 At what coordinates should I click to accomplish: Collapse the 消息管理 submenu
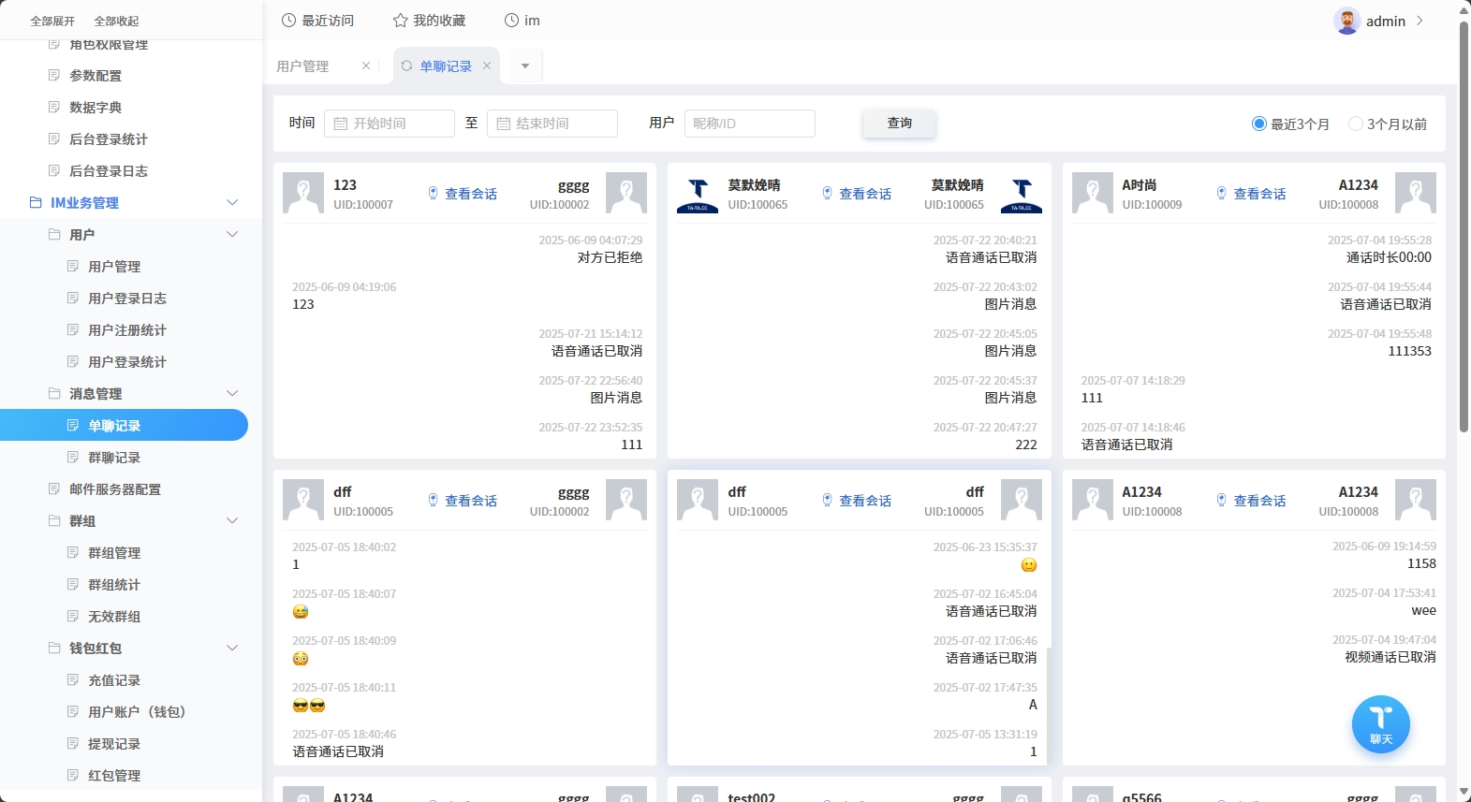coord(232,394)
